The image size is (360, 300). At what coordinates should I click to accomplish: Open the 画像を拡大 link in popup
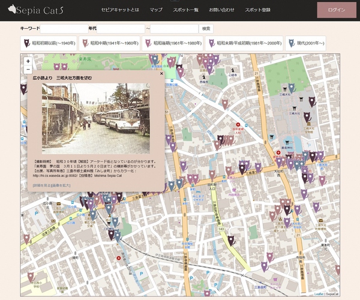pos(61,185)
